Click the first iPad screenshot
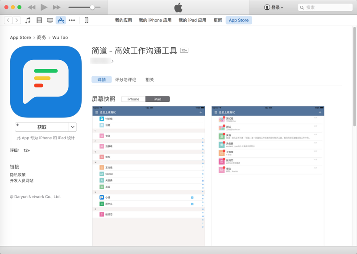The width and height of the screenshot is (357, 254). (149, 176)
